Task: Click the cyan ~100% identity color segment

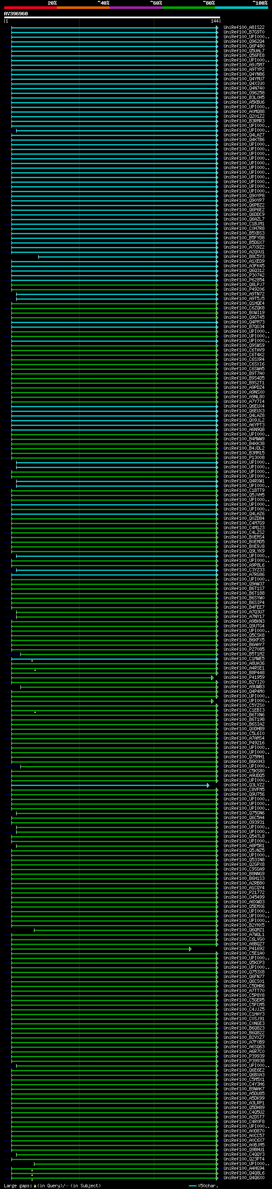Action: [x=241, y=7]
